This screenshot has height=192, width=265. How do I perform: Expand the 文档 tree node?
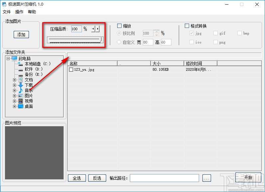tap(15, 80)
